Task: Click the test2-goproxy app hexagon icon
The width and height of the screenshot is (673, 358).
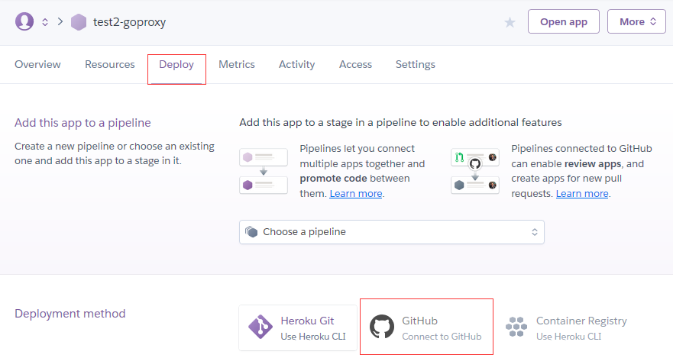Action: [x=79, y=22]
